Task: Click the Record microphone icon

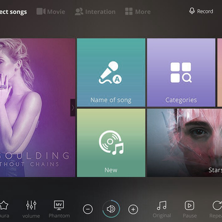Action: click(x=192, y=11)
